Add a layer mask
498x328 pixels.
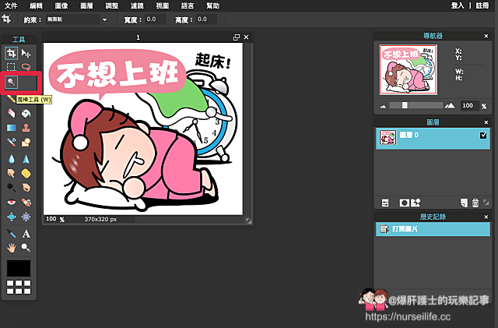(x=404, y=203)
